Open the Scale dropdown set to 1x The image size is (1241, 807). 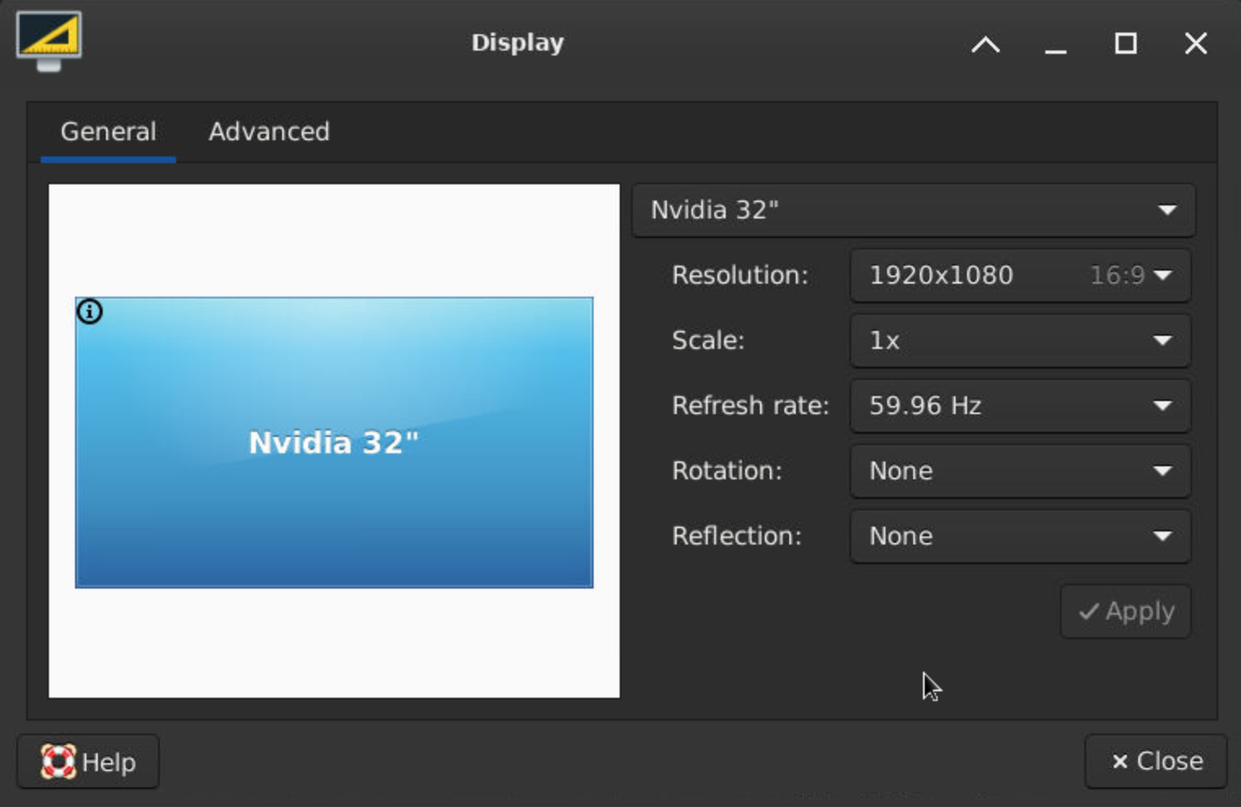click(1019, 341)
